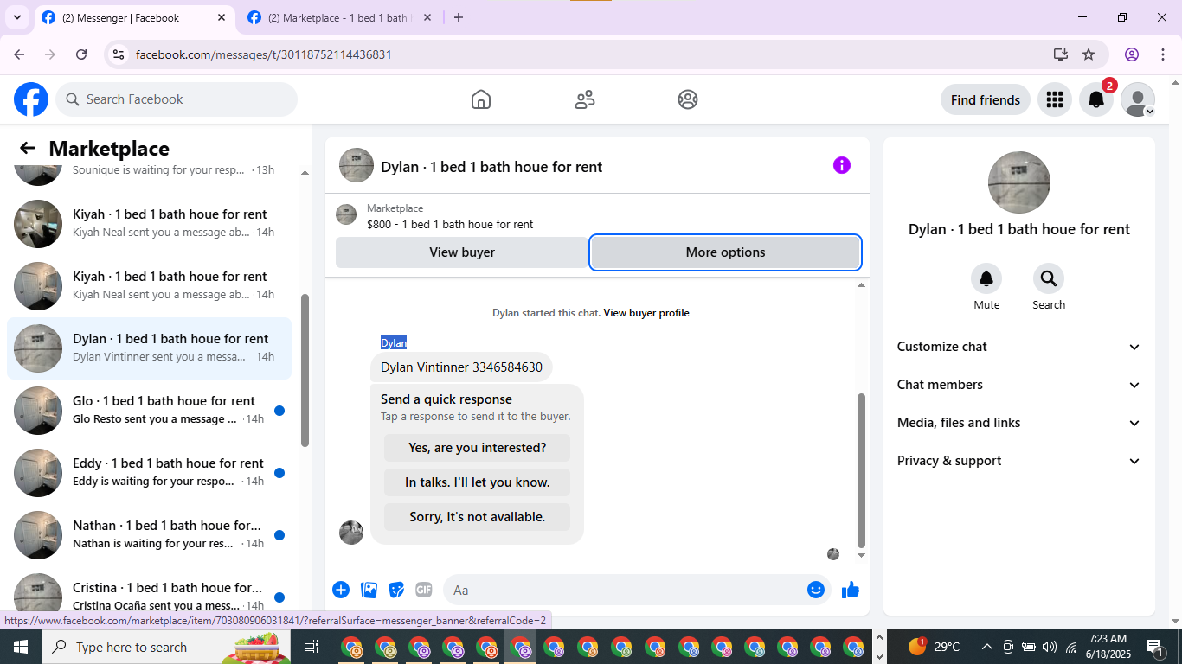This screenshot has height=664, width=1182.
Task: Expand Chat members section
Action: pyautogui.click(x=1019, y=385)
